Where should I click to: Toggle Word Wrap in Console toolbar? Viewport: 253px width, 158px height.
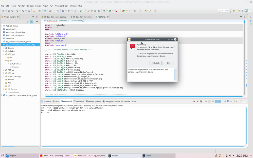(213, 102)
